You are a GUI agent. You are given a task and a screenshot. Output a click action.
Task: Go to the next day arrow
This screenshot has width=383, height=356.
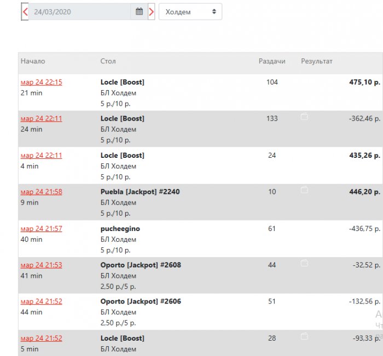152,11
